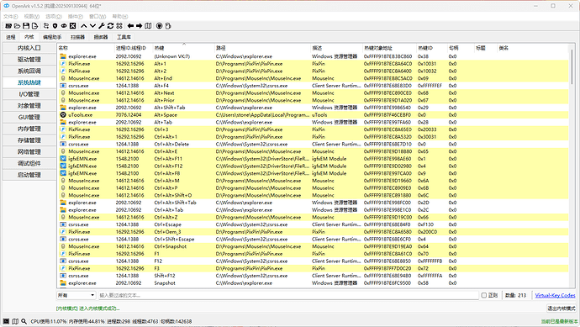Open the 帮助(H) menu
Image resolution: width=580 pixels, height=327 pixels.
[120, 17]
